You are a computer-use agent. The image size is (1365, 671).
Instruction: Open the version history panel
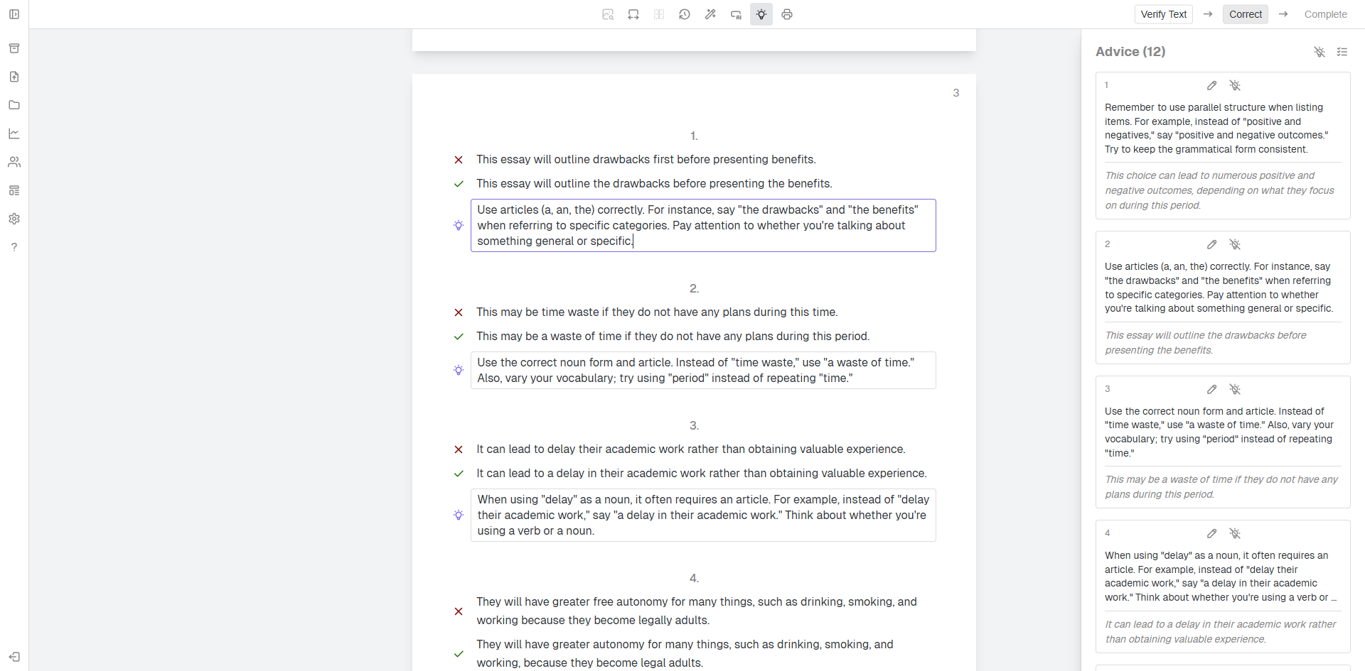click(684, 14)
